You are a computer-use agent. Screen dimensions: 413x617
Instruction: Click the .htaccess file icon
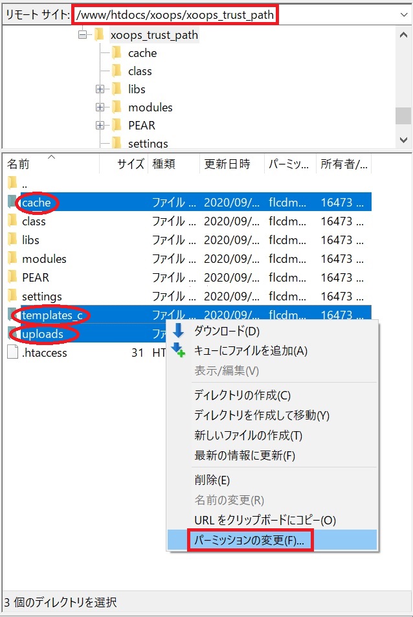pos(12,352)
